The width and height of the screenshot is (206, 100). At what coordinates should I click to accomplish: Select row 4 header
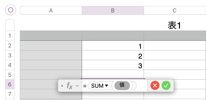pos(10,65)
